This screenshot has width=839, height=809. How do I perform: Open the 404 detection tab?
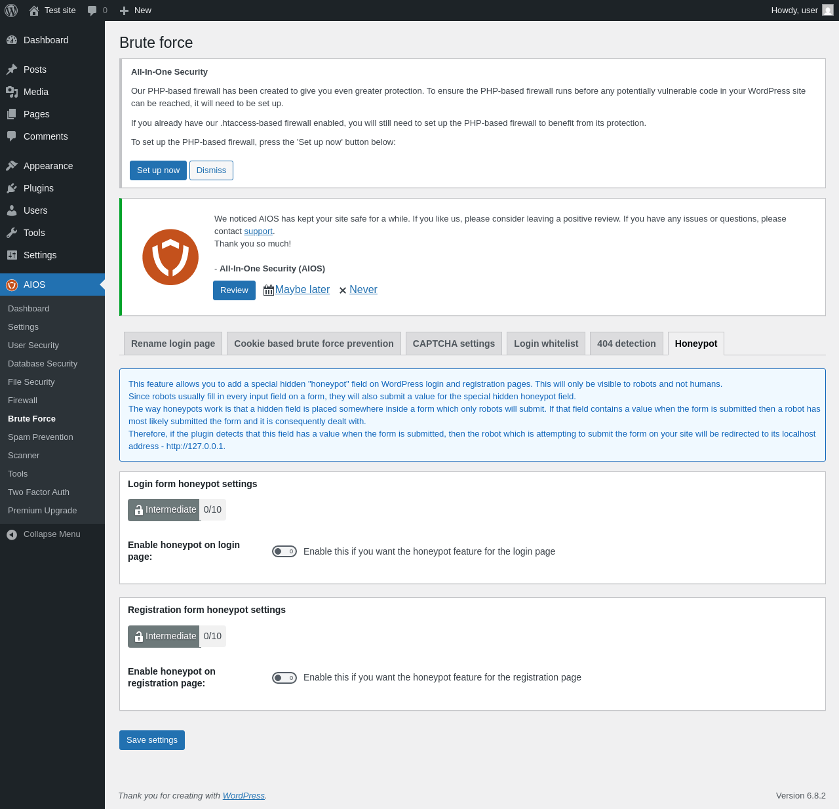click(627, 344)
